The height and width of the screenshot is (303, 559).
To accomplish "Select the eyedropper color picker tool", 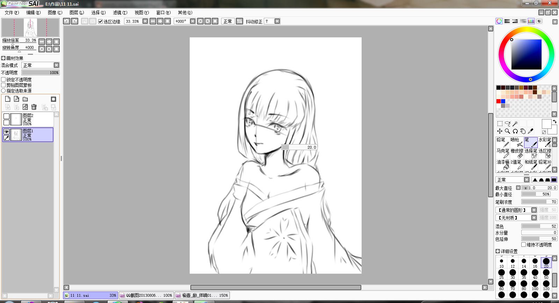I will [531, 131].
